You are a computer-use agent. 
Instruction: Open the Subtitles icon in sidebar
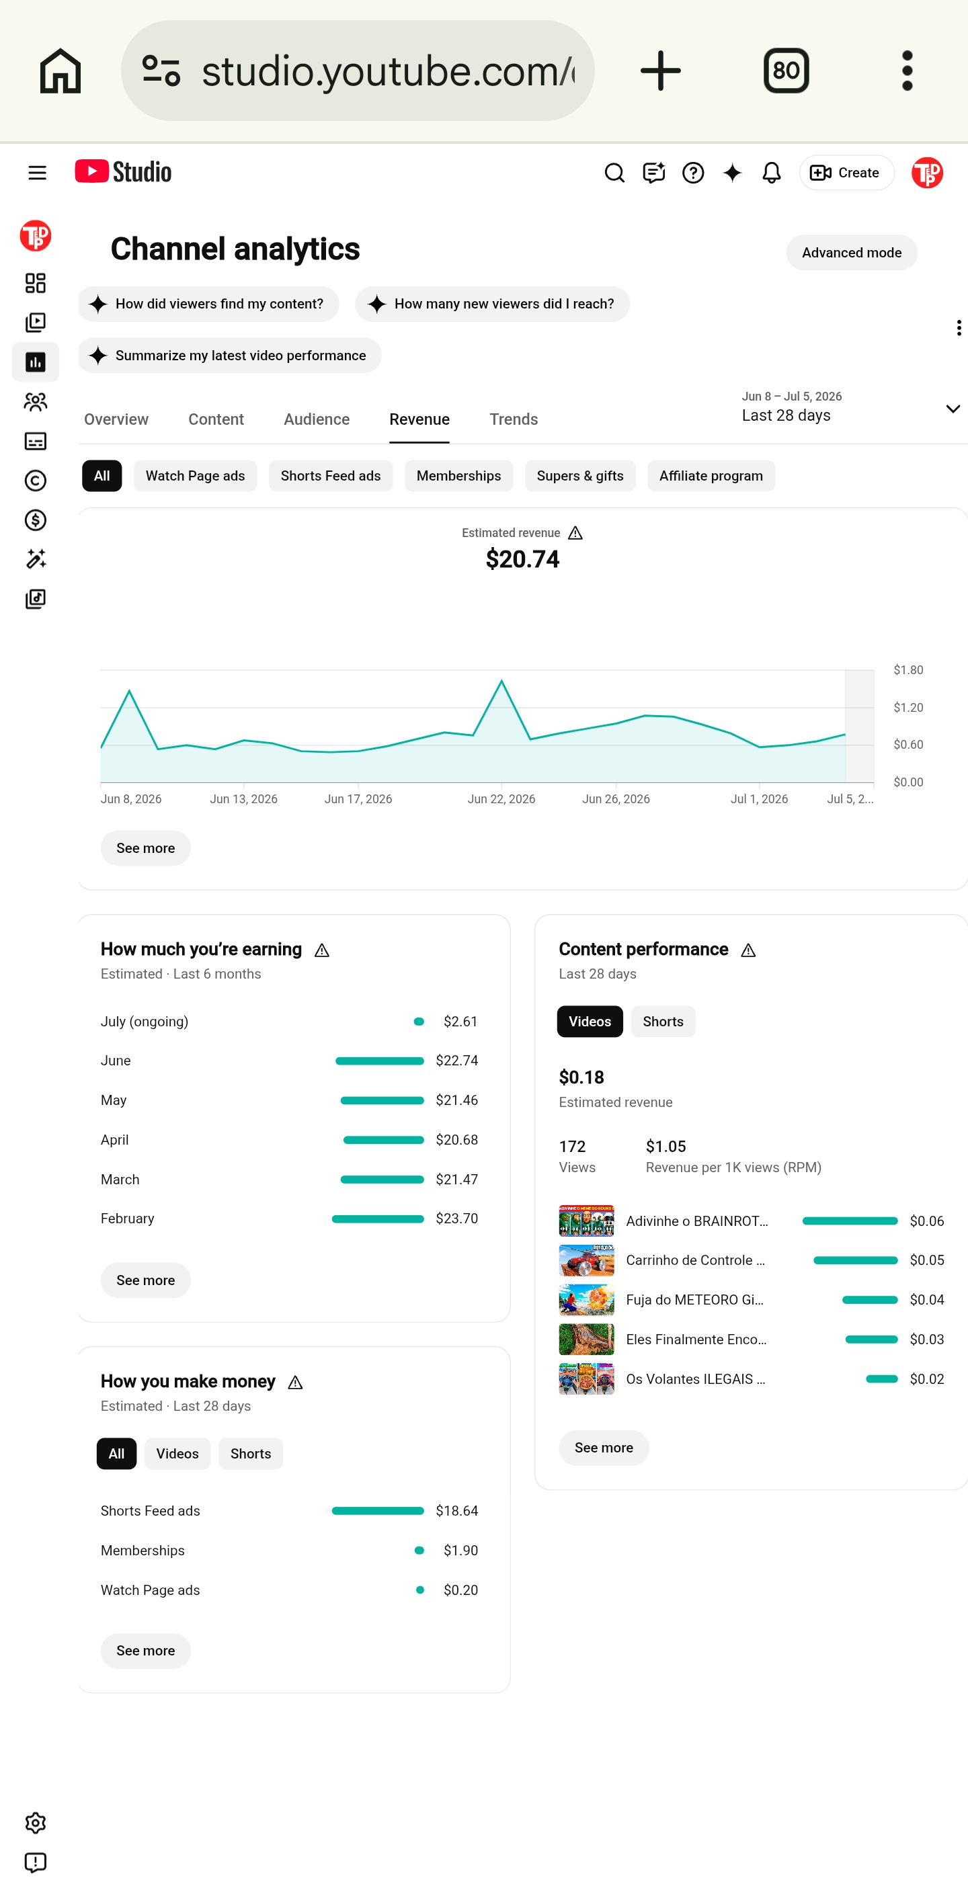pos(35,442)
